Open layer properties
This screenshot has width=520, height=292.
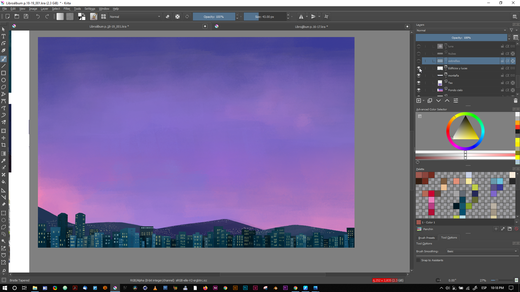tap(456, 101)
